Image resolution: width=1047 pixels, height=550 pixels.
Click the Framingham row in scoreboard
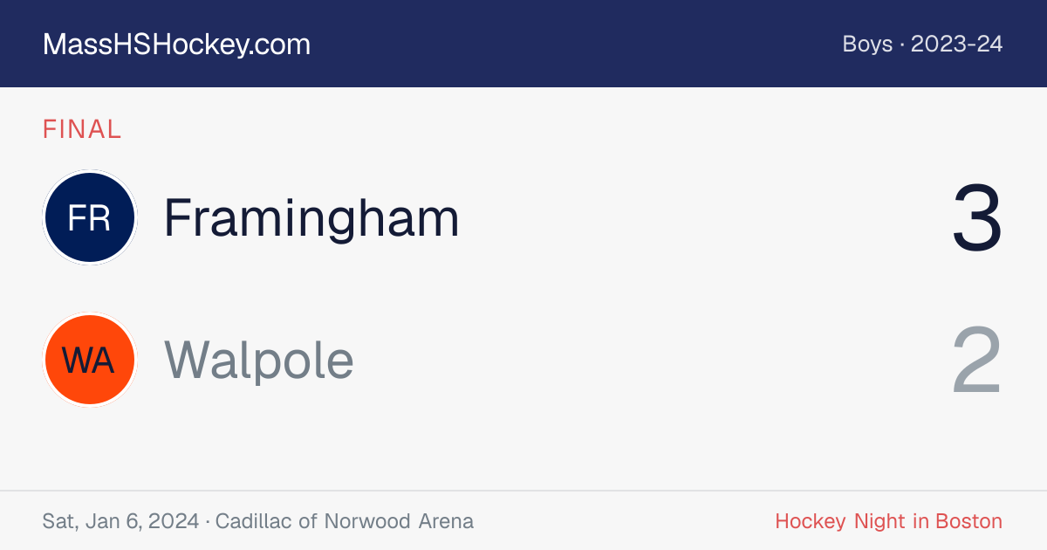(523, 218)
